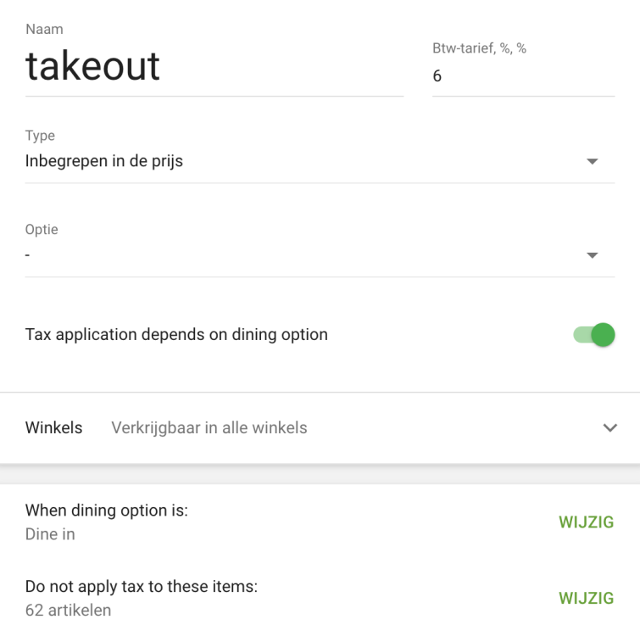Click the 'When dining option is:' row label
The width and height of the screenshot is (640, 636).
(x=107, y=510)
